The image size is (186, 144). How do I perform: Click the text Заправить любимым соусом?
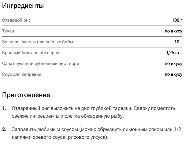tap(45, 129)
